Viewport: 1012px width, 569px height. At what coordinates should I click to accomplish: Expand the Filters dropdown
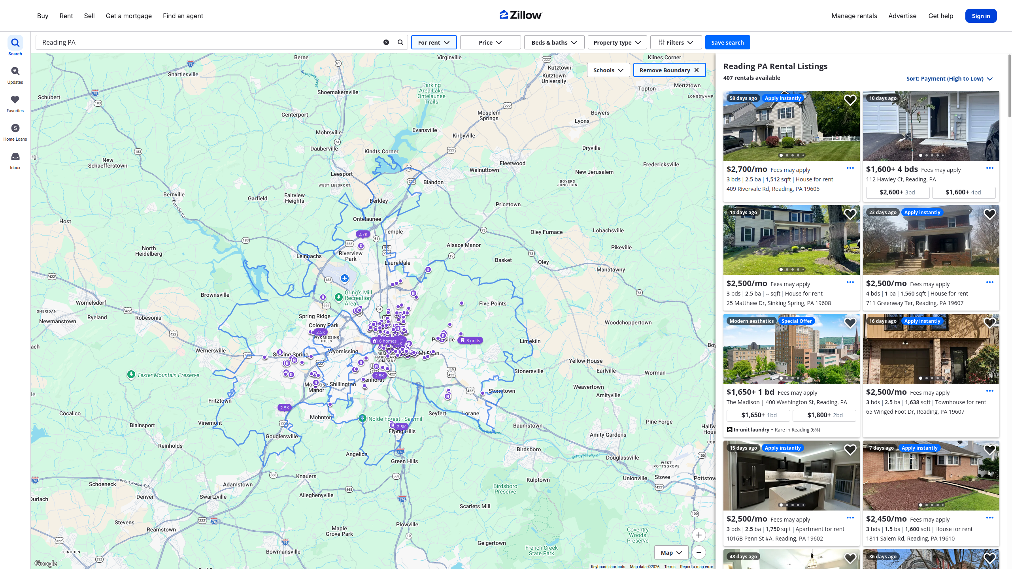(x=676, y=42)
